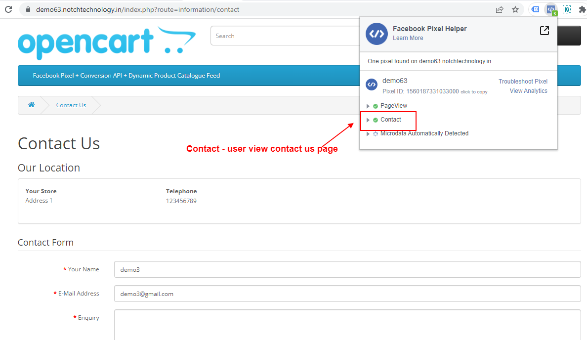Open Pixel Helper in new window via external-link icon
587x340 pixels.
544,30
